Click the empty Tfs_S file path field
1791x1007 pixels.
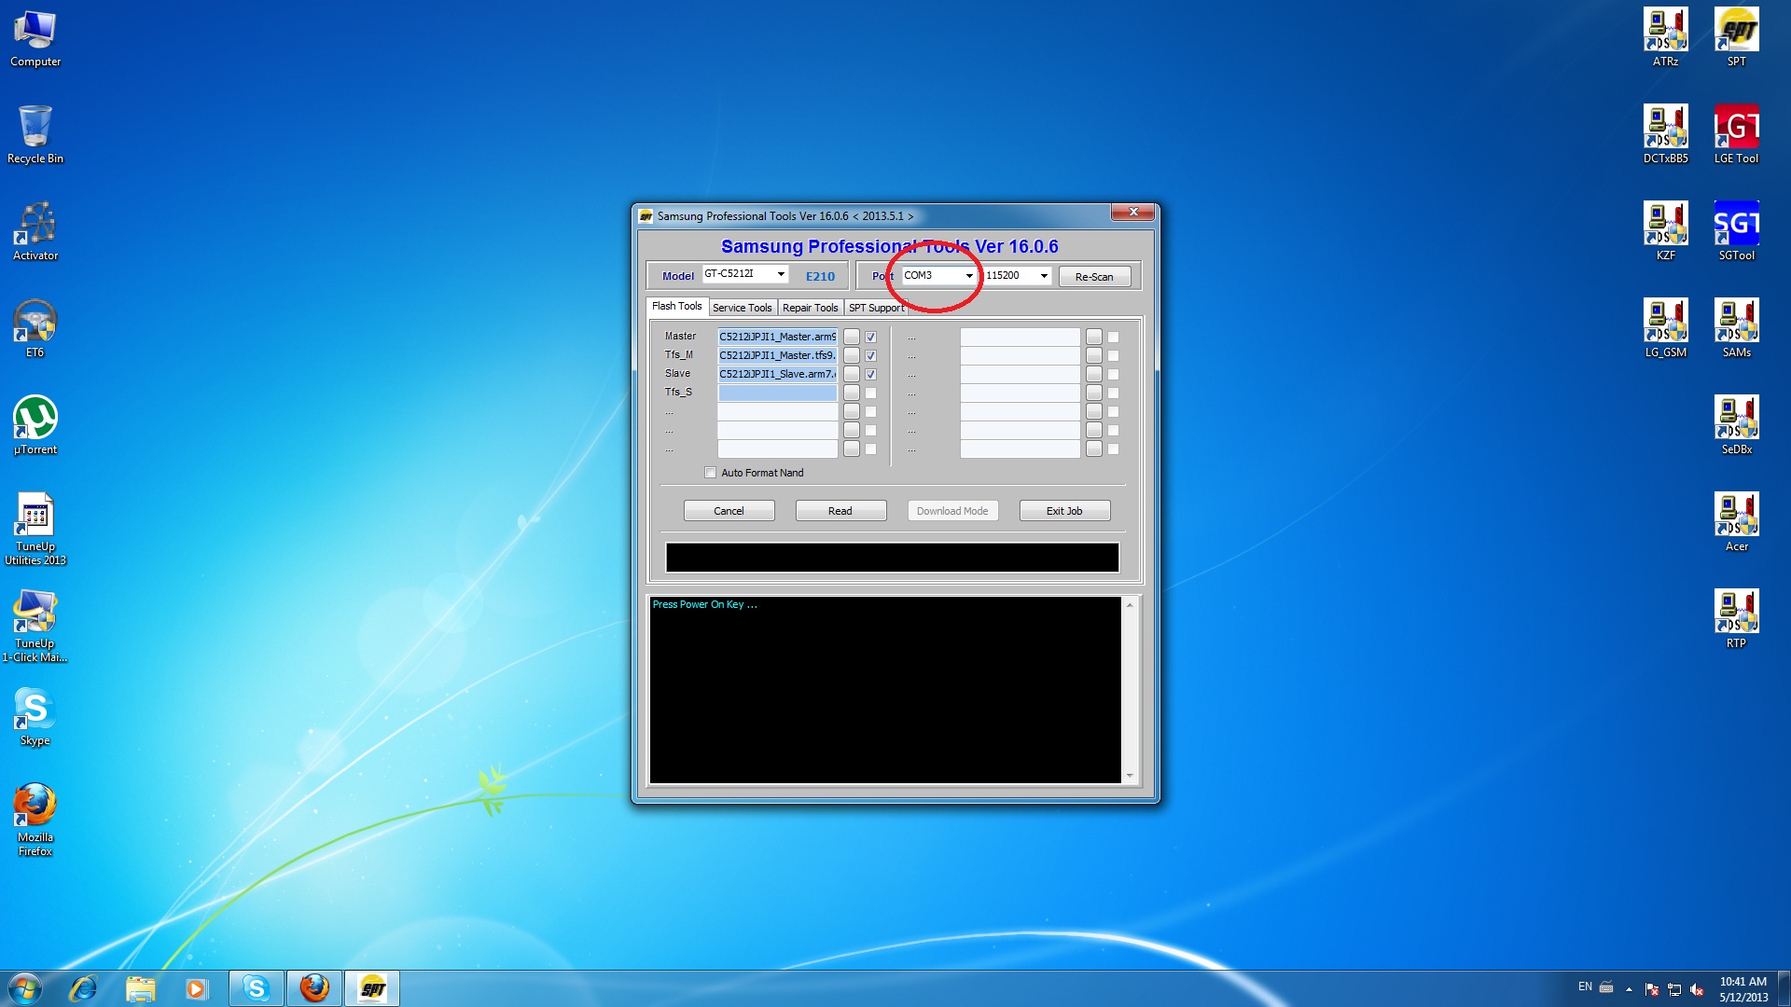(x=777, y=393)
